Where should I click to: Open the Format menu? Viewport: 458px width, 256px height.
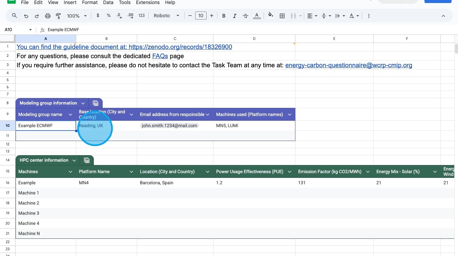click(x=90, y=3)
